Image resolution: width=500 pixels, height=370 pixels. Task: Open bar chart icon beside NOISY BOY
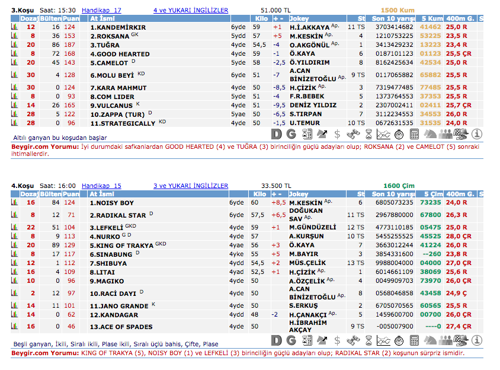pos(15,203)
